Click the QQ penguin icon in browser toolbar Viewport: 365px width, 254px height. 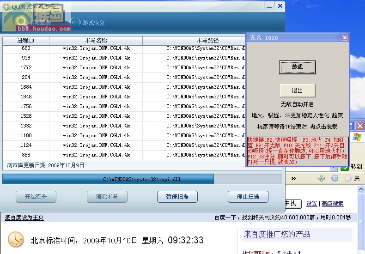(x=348, y=178)
